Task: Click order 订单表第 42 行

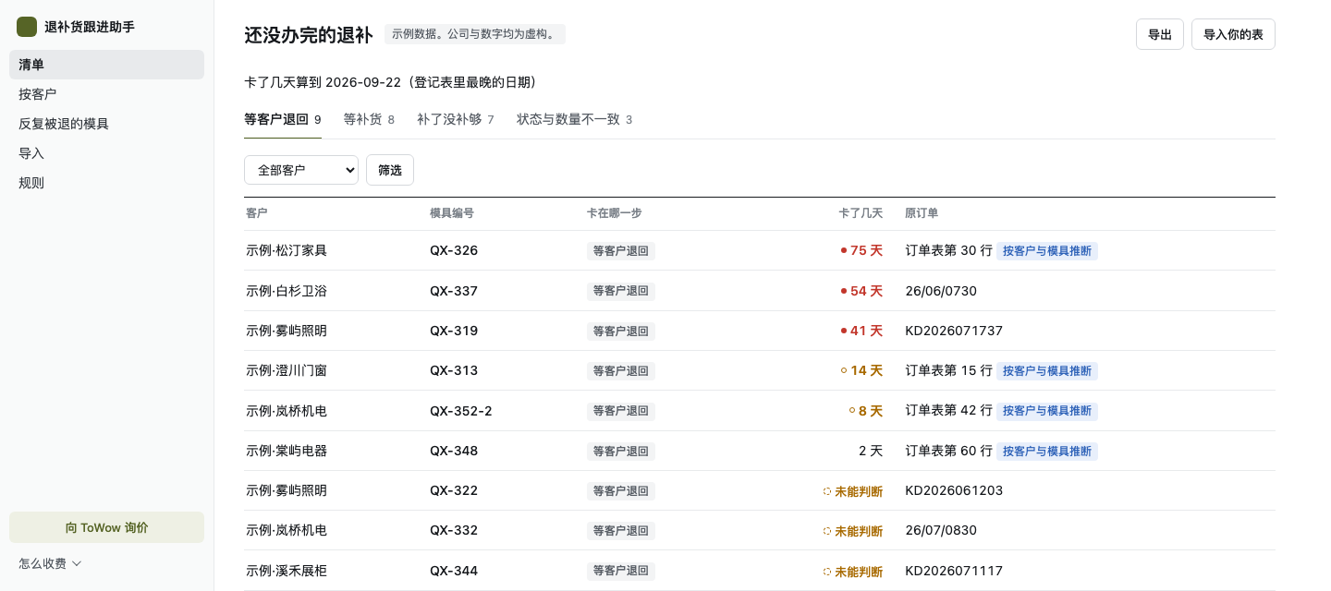Action: click(x=948, y=411)
